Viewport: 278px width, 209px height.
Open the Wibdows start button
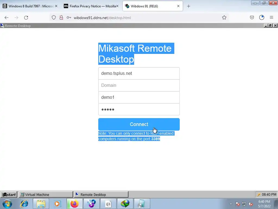click(9, 195)
